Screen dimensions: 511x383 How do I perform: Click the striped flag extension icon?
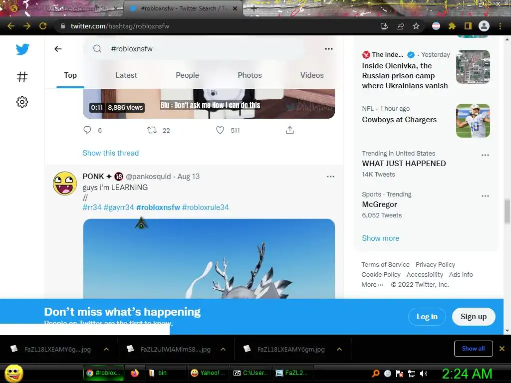436,26
